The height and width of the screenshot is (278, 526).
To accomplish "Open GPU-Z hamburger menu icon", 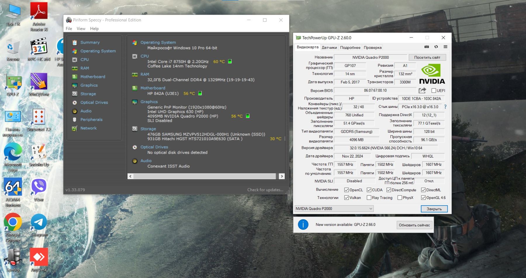I will 445,47.
